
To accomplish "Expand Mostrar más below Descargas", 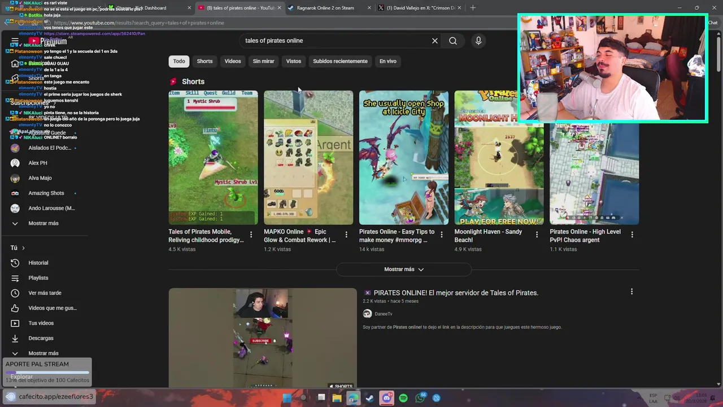I will [x=43, y=353].
